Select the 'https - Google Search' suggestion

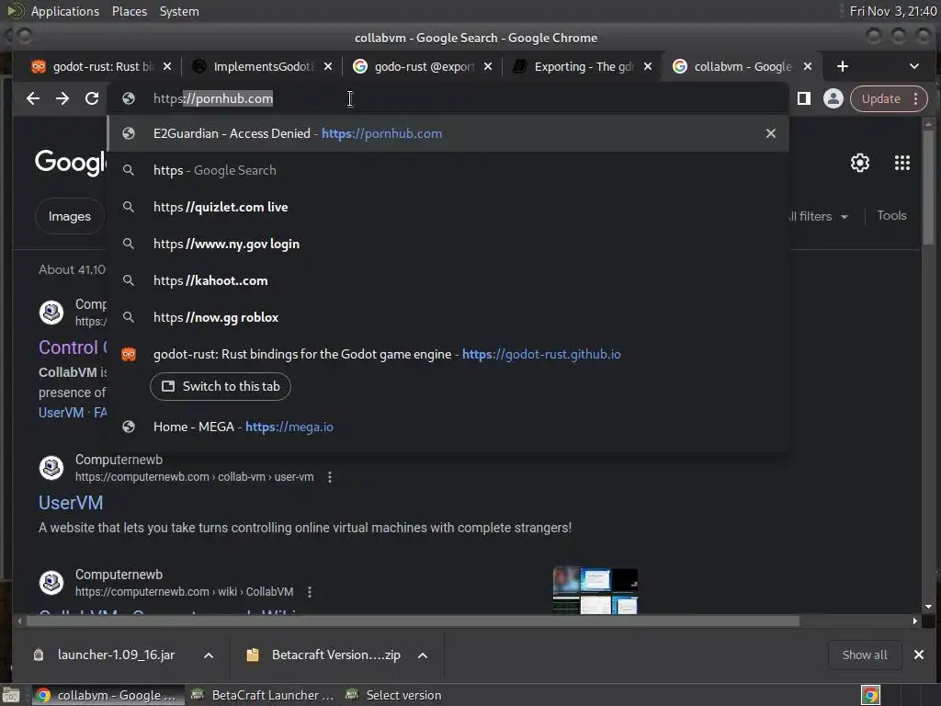pos(448,170)
